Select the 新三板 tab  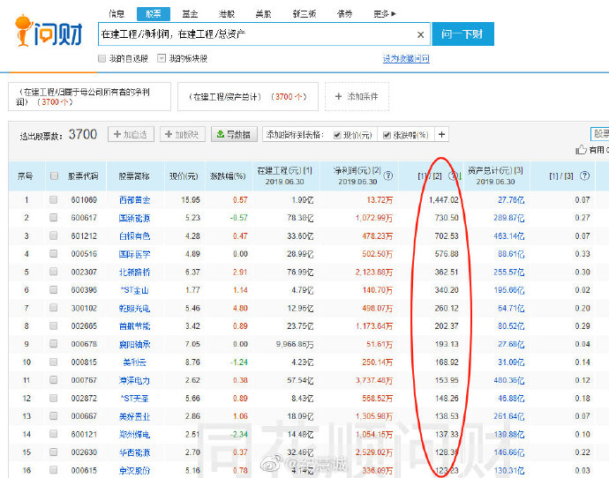304,14
